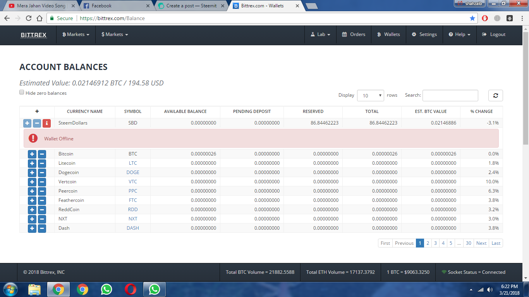Expand the Bitcoin Markets dropdown
Screen dimensions: 529x297
point(76,34)
